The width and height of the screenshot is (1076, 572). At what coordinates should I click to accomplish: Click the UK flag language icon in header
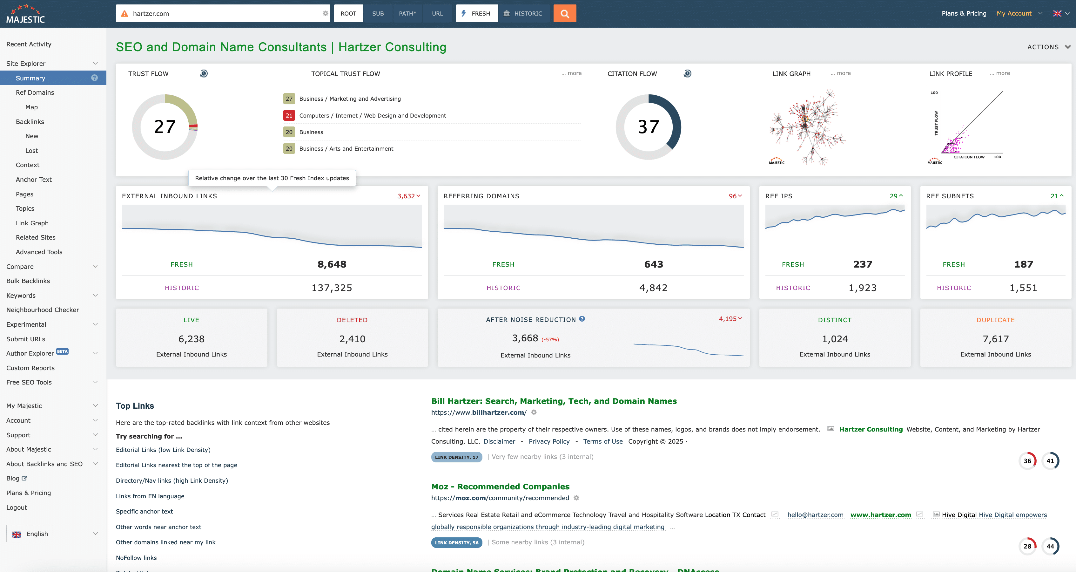[1057, 13]
